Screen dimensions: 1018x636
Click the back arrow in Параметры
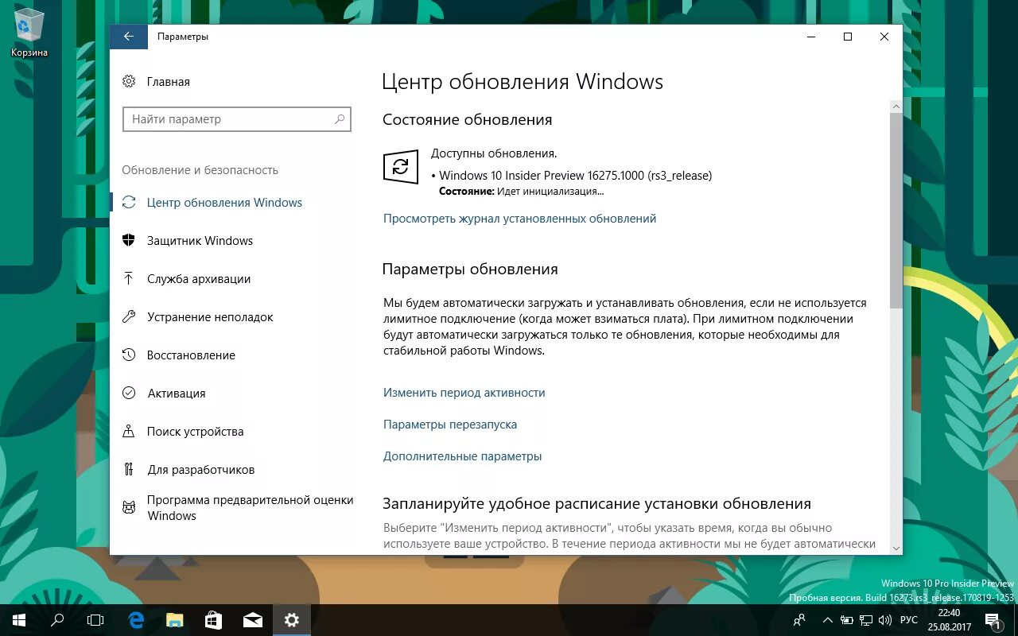point(129,36)
